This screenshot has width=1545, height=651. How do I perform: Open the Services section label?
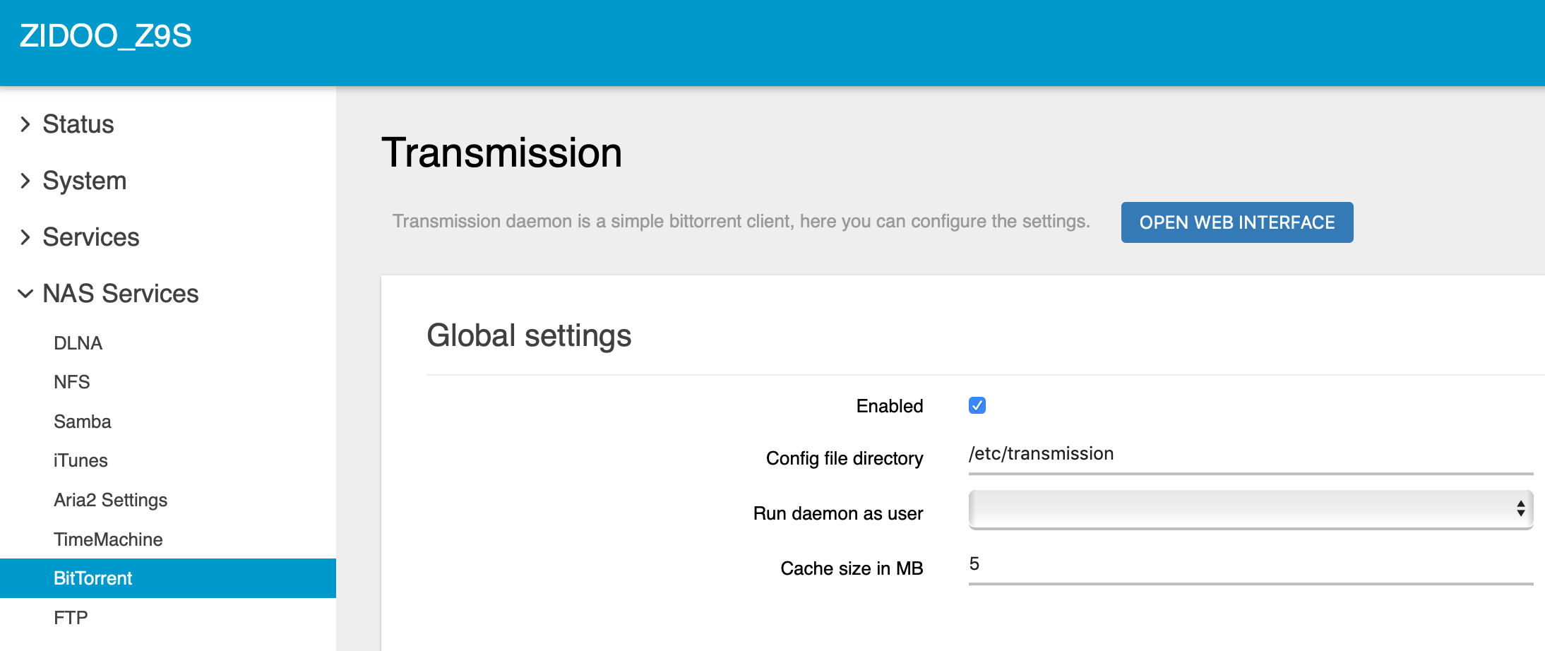(x=91, y=237)
